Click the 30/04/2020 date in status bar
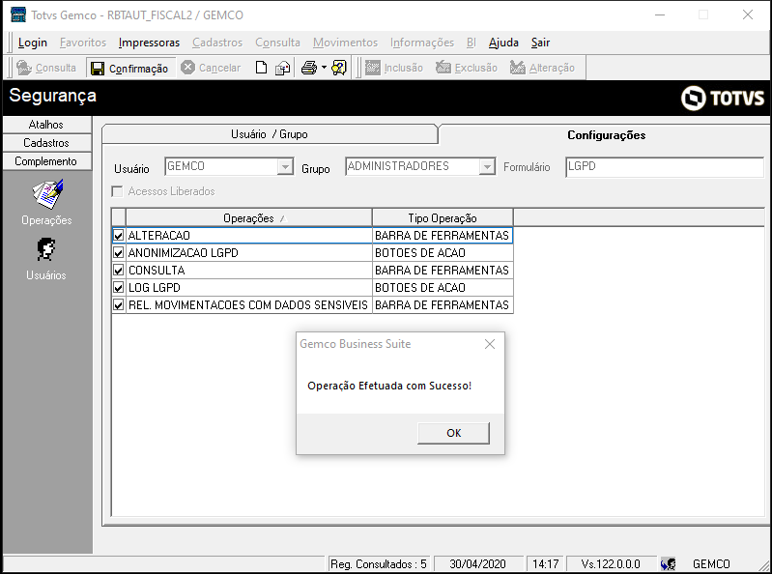Screen dimensions: 772x574 coord(477,564)
